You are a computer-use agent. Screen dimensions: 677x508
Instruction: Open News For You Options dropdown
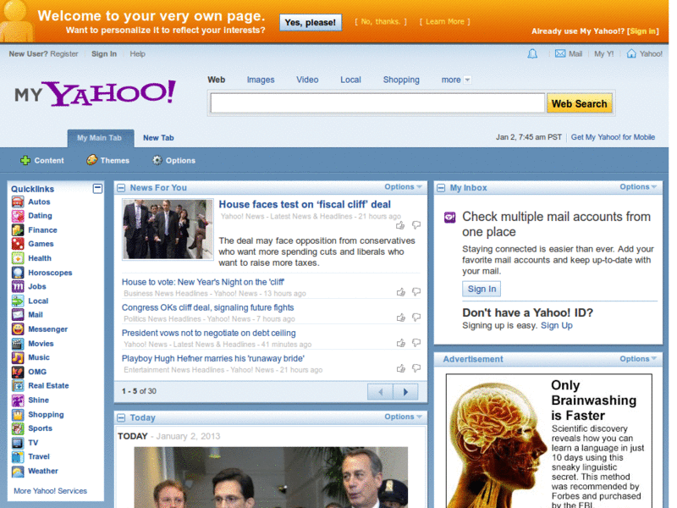(403, 186)
